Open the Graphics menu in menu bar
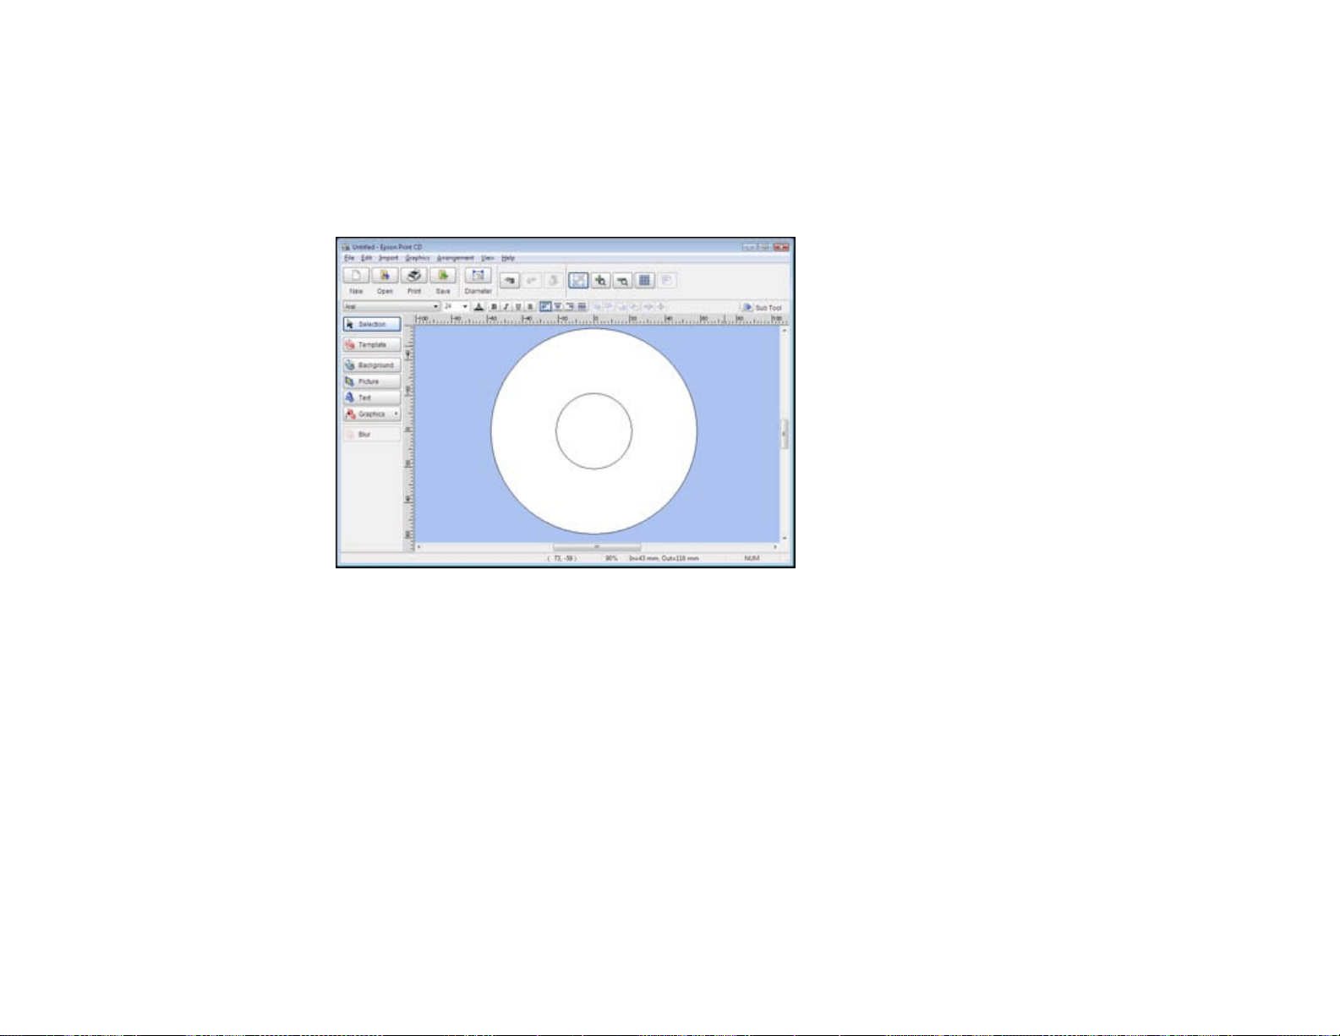1340x1036 pixels. click(418, 257)
